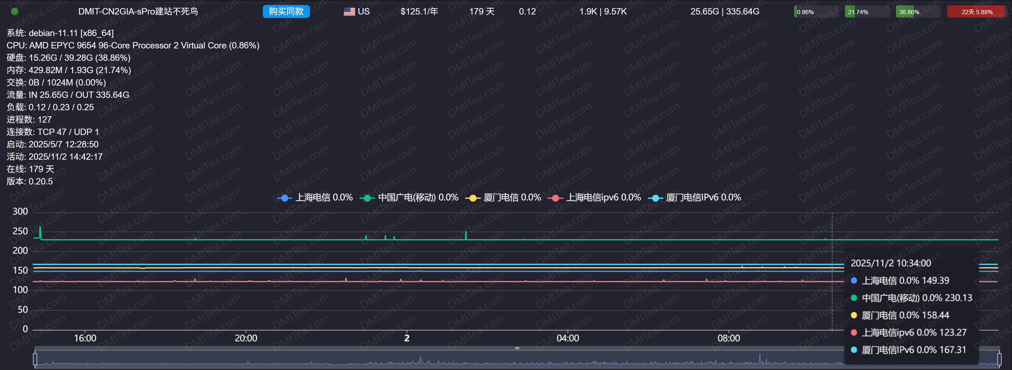Click the small grip at top of zoom bar
This screenshot has width=1012, height=370.
[x=517, y=348]
